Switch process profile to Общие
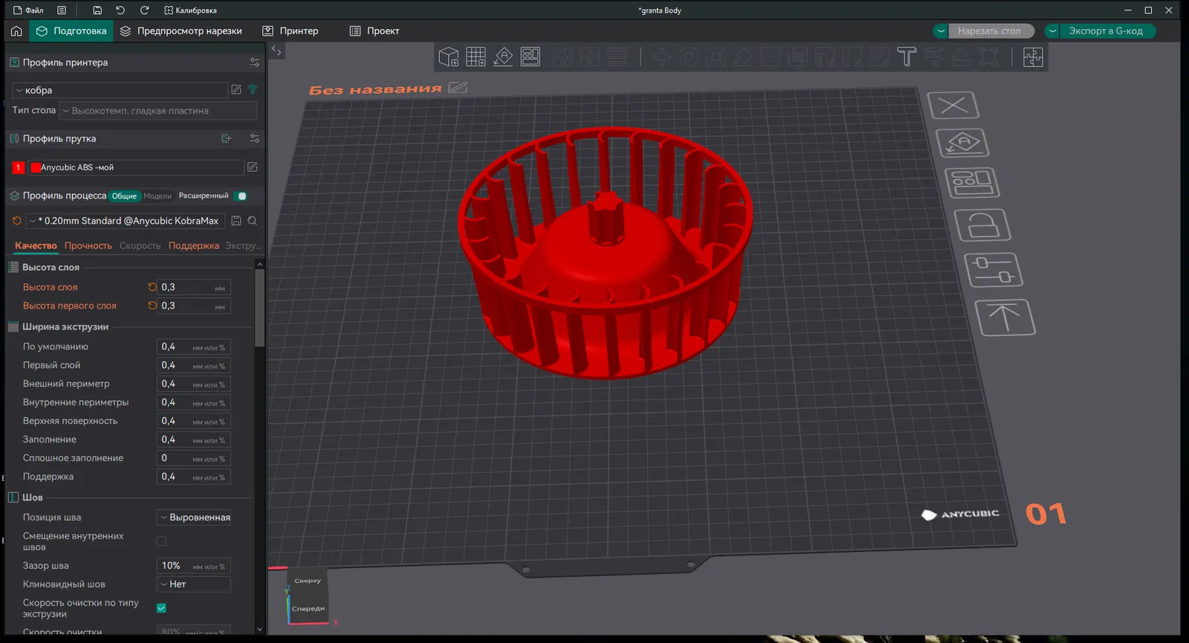This screenshot has height=643, width=1189. 124,196
